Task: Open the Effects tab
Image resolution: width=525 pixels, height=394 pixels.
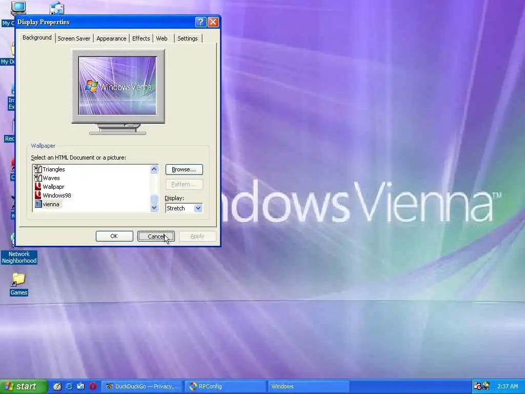Action: [141, 38]
